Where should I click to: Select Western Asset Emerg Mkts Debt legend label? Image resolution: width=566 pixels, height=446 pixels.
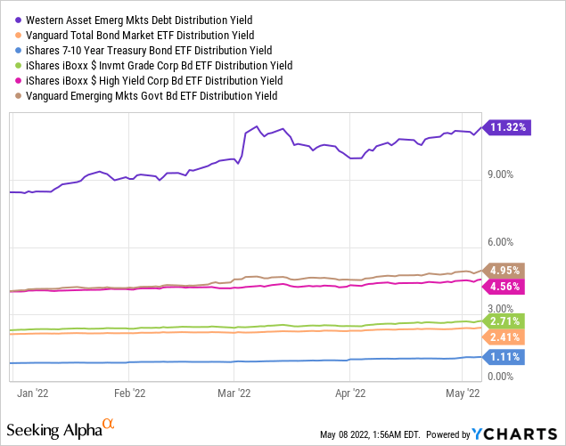point(139,20)
